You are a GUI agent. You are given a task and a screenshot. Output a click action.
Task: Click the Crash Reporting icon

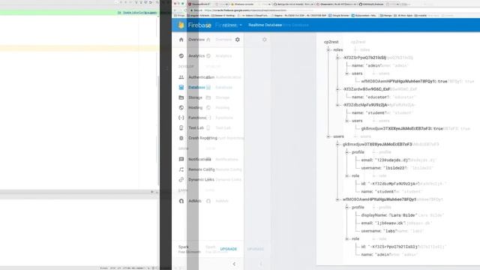(x=181, y=138)
